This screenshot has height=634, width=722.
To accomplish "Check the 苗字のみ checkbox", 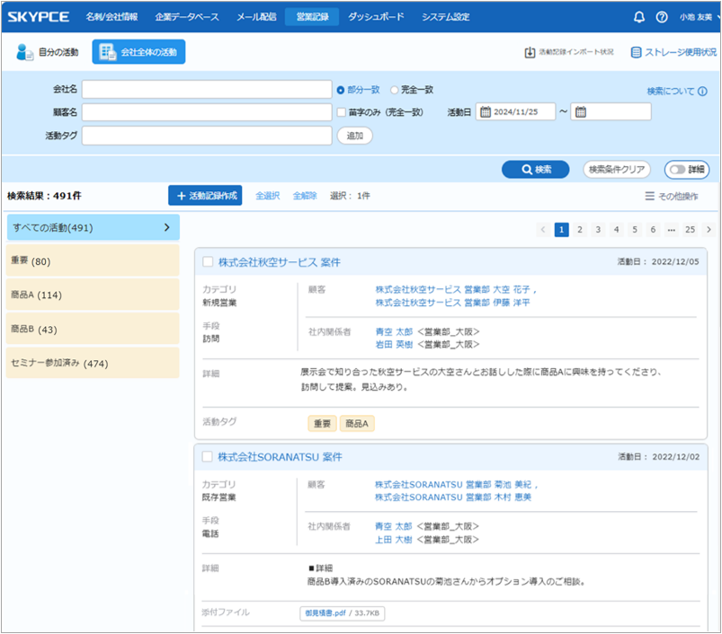I will (341, 112).
